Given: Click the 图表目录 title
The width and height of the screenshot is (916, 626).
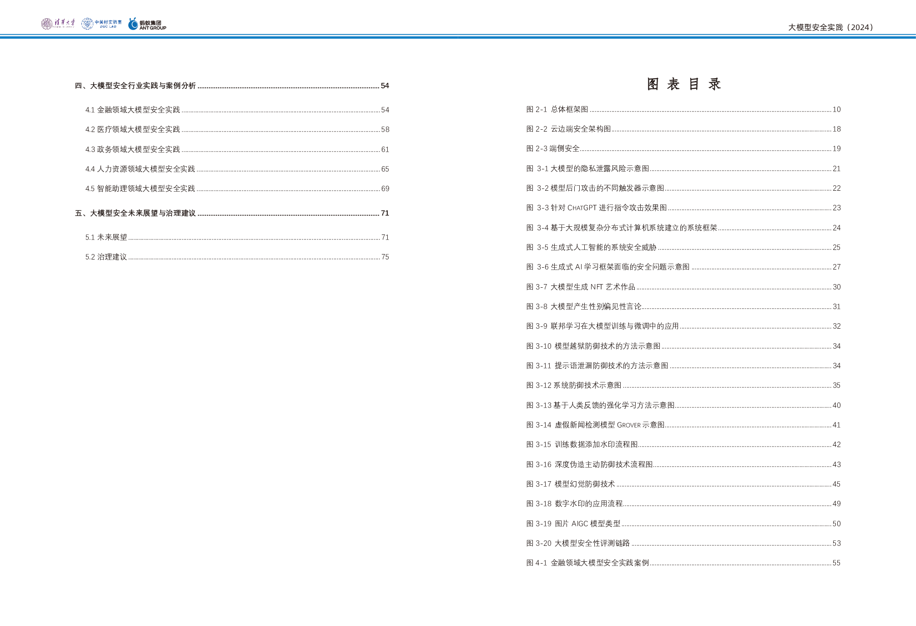Looking at the screenshot, I should pos(683,84).
